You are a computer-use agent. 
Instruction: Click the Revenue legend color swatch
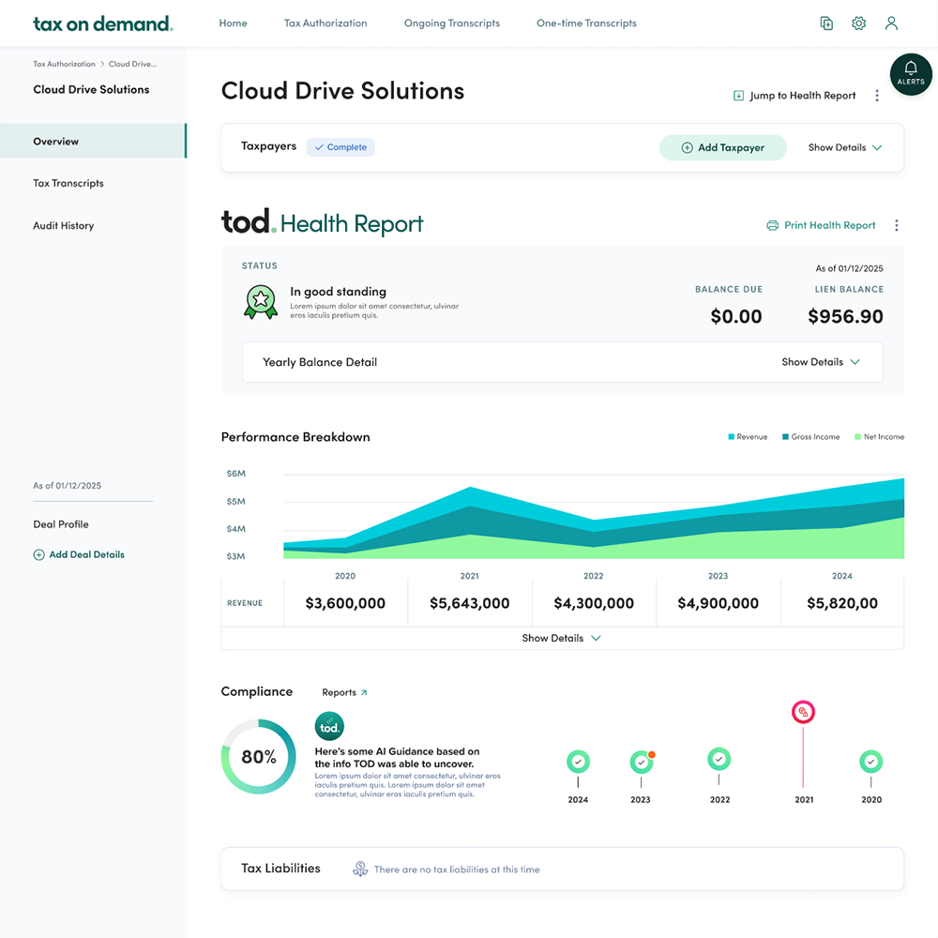732,437
